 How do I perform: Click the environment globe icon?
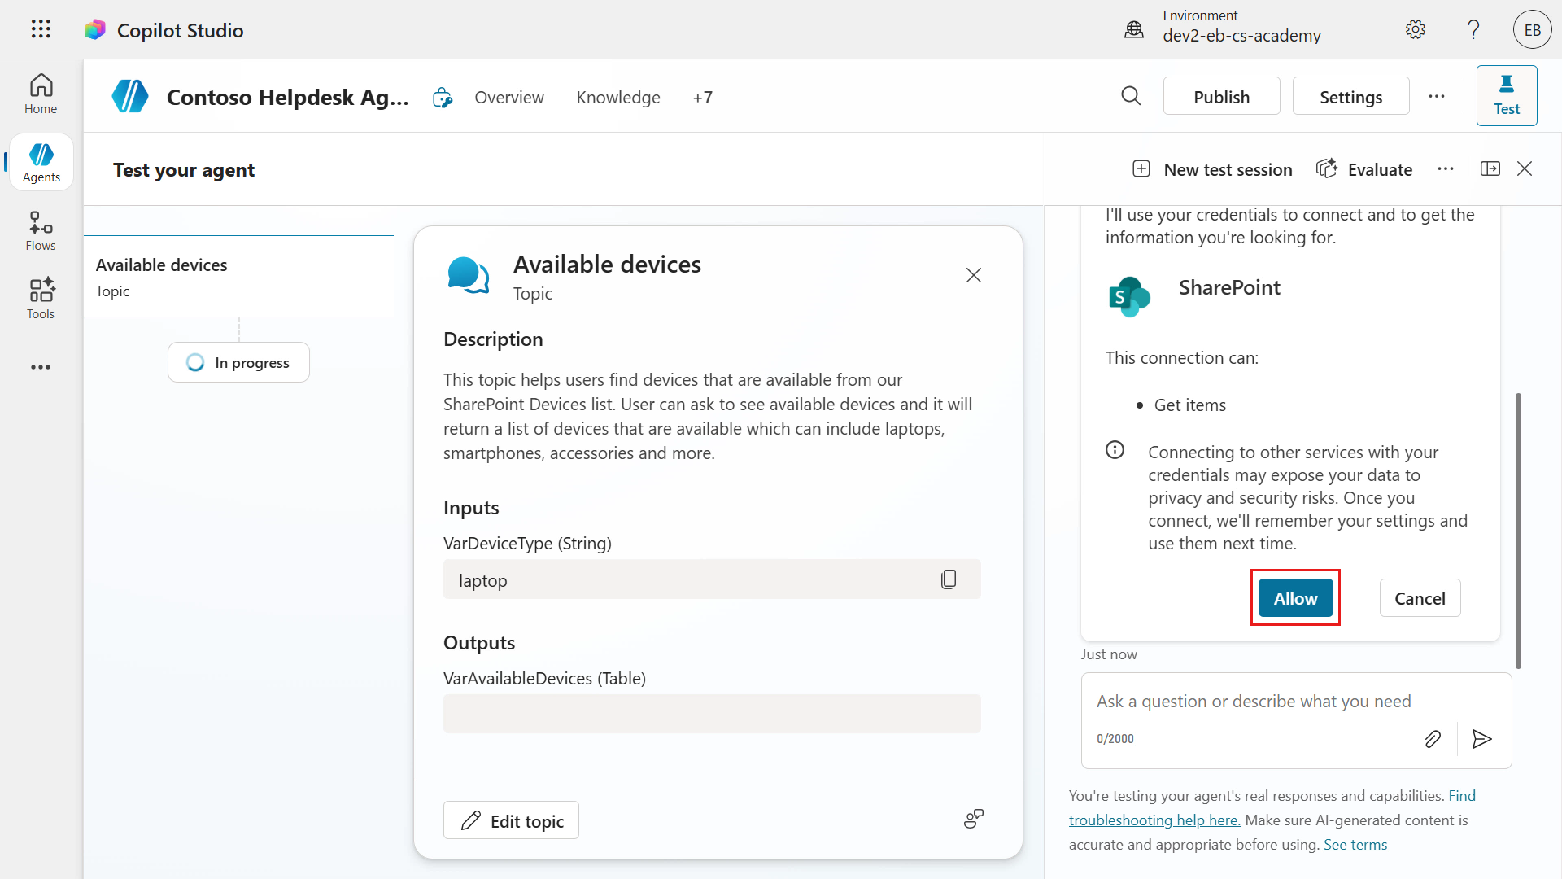coord(1134,30)
